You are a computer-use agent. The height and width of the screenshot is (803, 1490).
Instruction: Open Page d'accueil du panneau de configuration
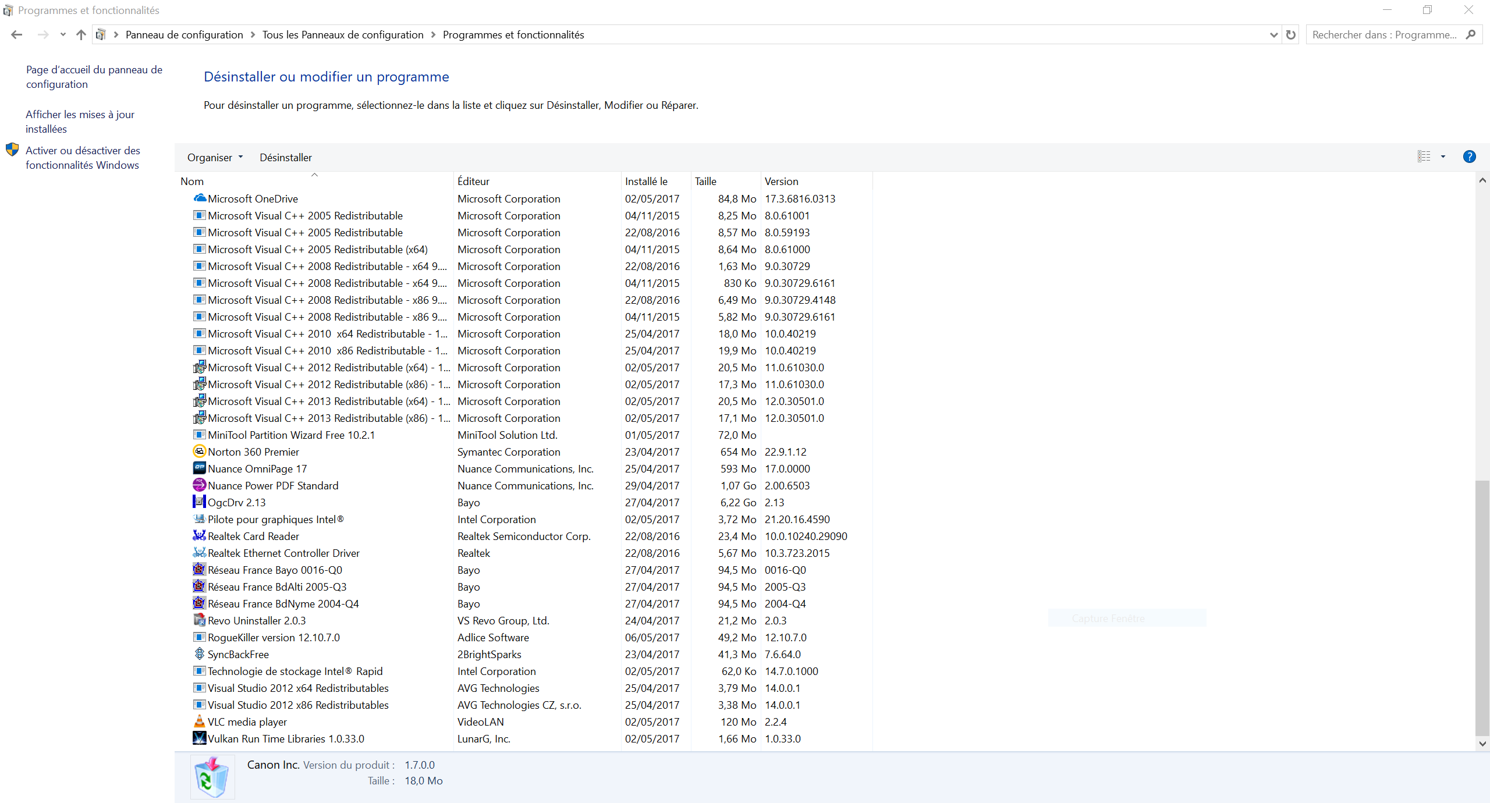click(94, 77)
